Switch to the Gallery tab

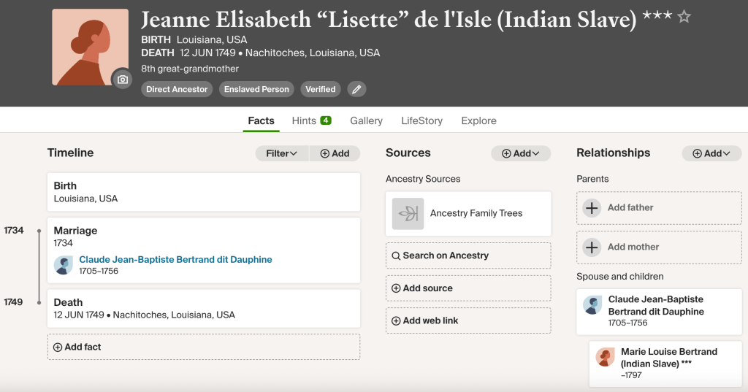coord(366,120)
